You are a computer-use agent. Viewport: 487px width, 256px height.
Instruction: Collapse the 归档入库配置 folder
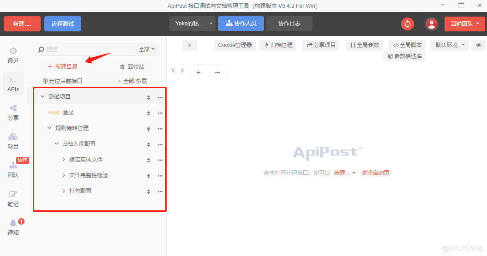pyautogui.click(x=56, y=143)
